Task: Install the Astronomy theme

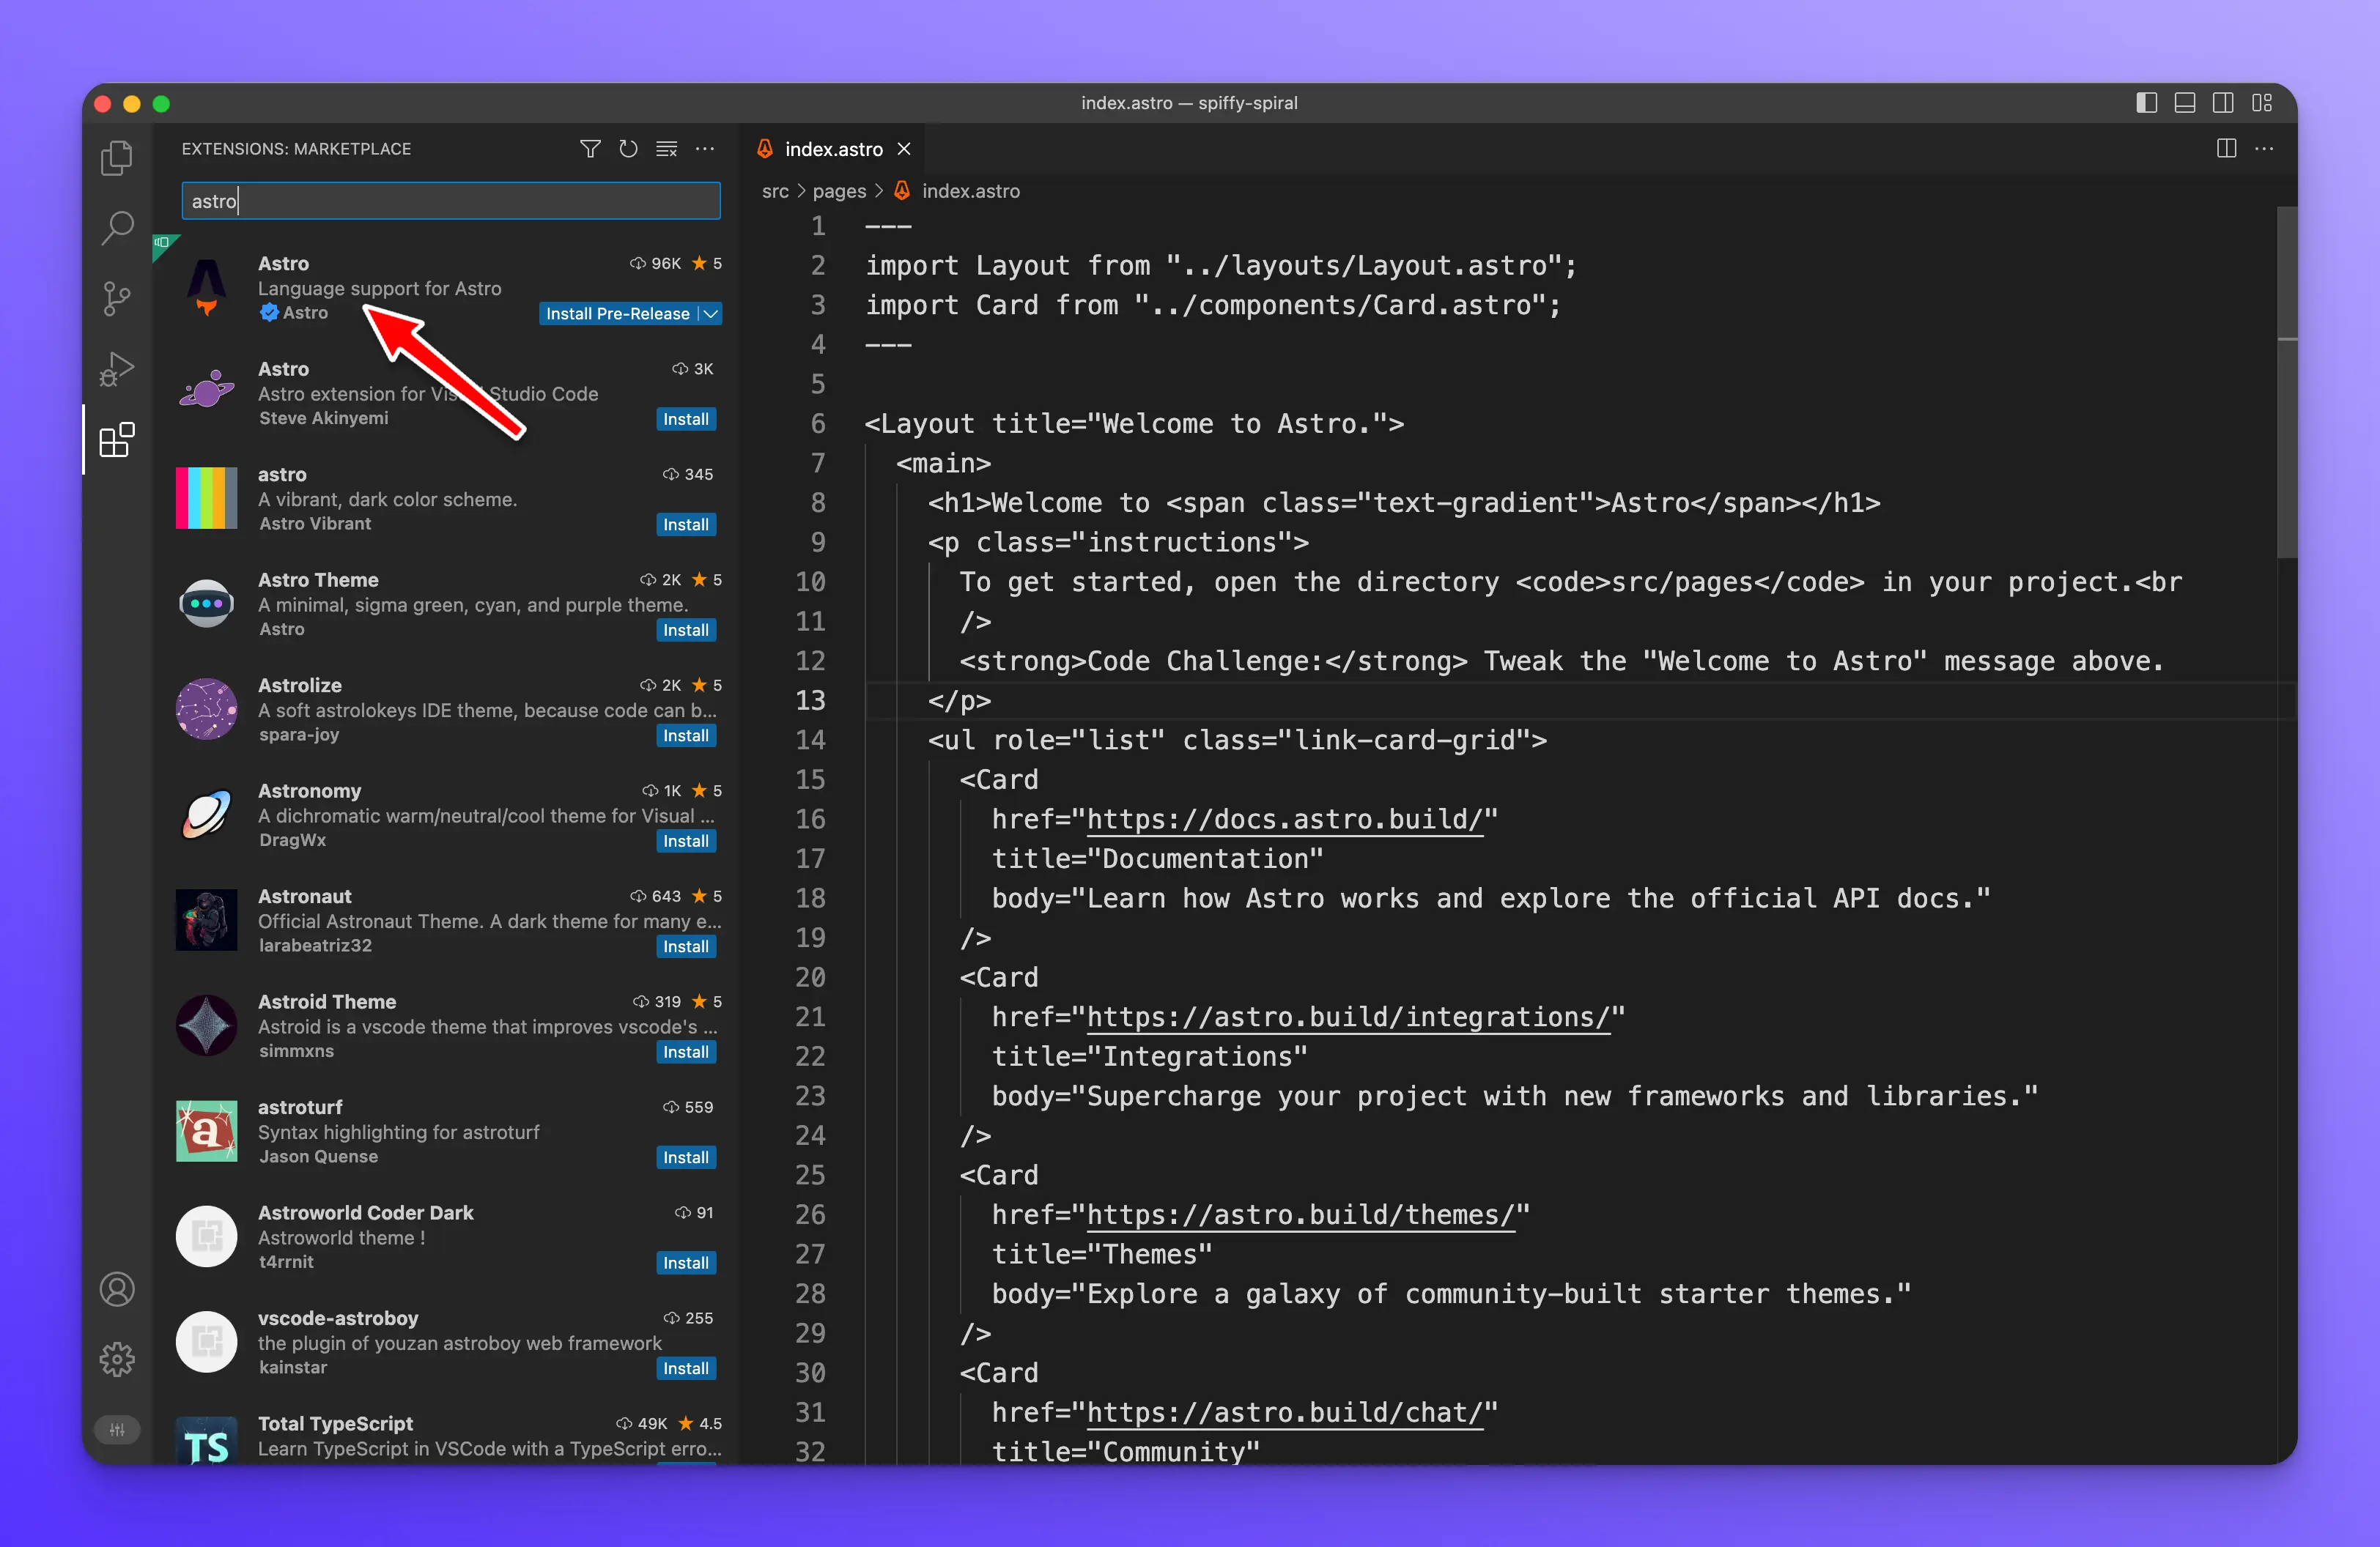Action: point(686,842)
